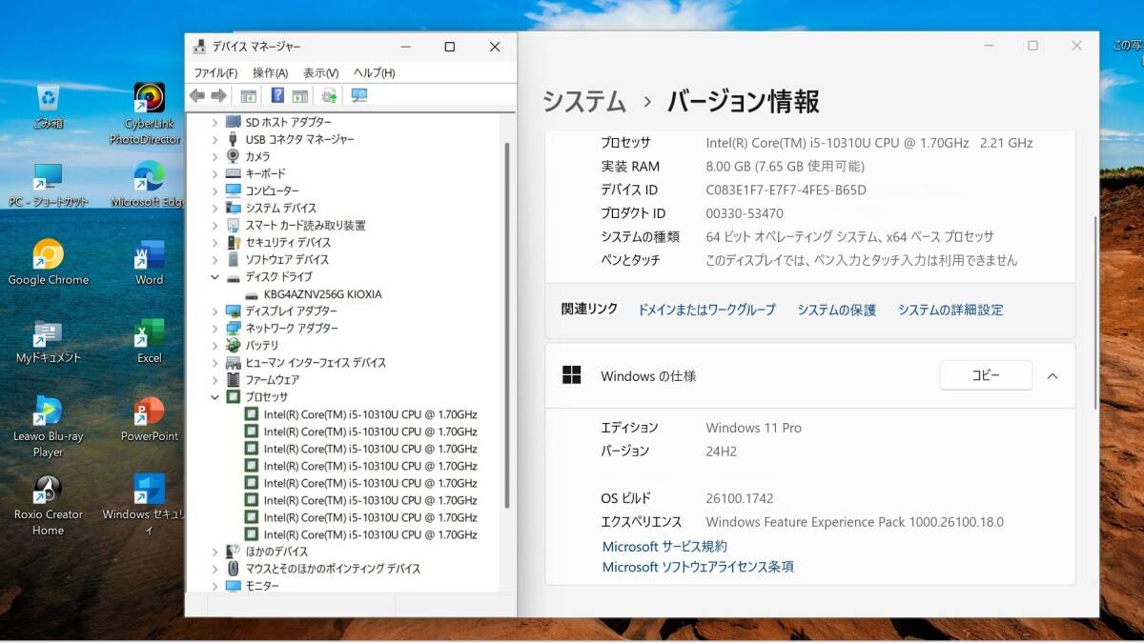Select the Google Chrome desktop icon
Viewport: 1144px width, 643px height.
pos(48,255)
